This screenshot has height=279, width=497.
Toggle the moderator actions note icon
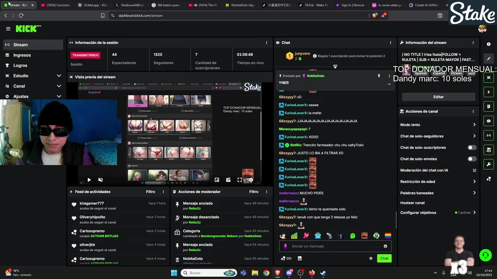coord(489,107)
